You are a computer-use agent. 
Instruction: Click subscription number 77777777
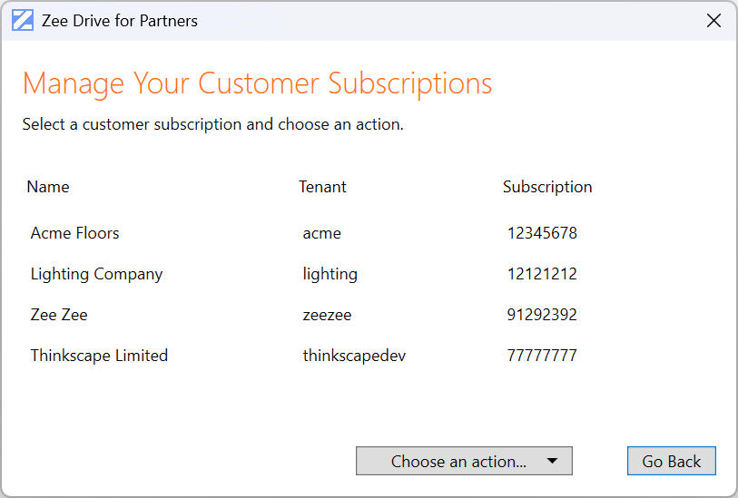(x=542, y=356)
